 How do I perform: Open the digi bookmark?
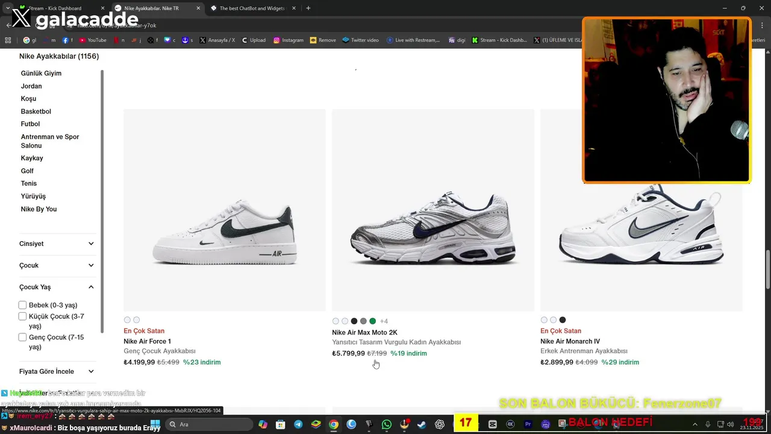pos(457,40)
